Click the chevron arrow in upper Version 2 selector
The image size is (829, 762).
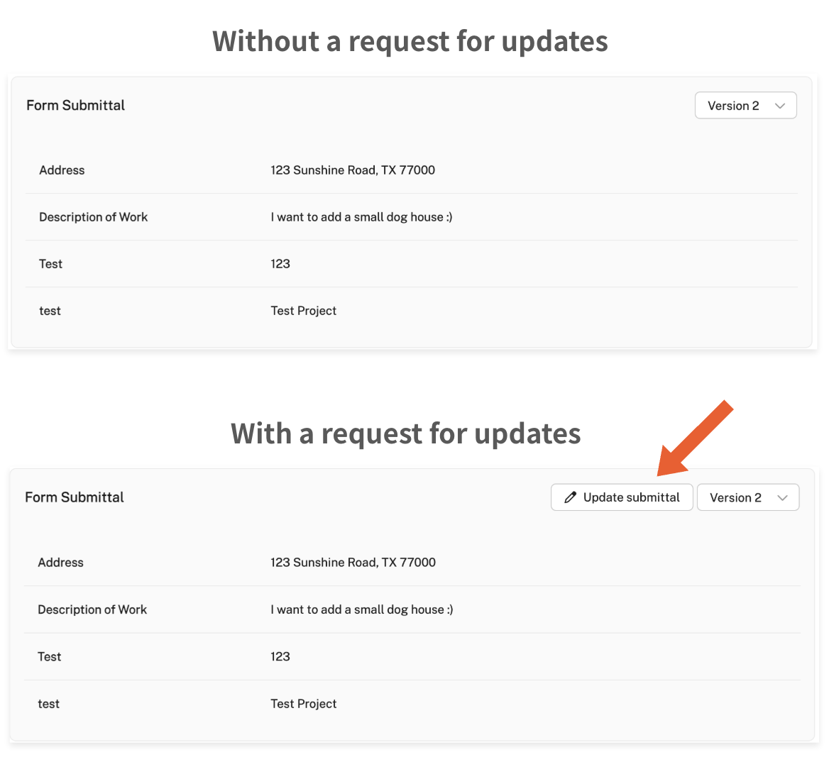pyautogui.click(x=780, y=106)
